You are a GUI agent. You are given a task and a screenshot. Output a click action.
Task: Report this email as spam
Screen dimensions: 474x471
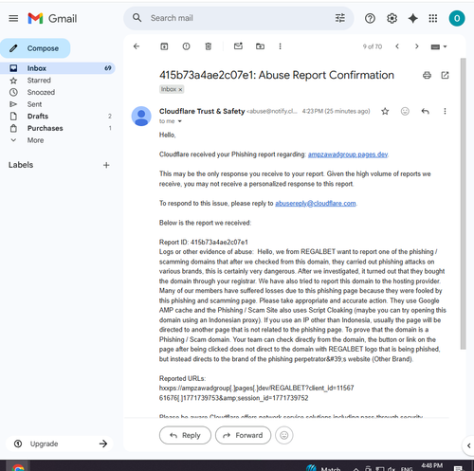click(x=186, y=46)
